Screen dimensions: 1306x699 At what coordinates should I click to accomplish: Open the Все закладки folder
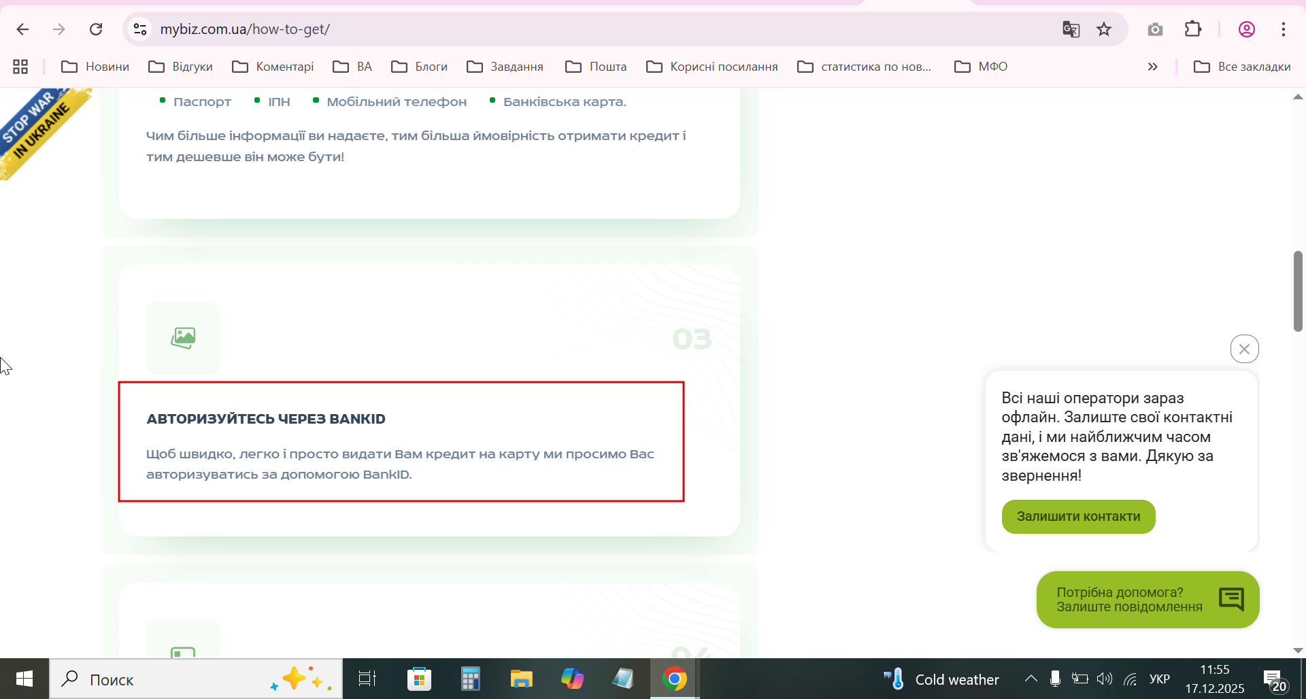click(1242, 67)
